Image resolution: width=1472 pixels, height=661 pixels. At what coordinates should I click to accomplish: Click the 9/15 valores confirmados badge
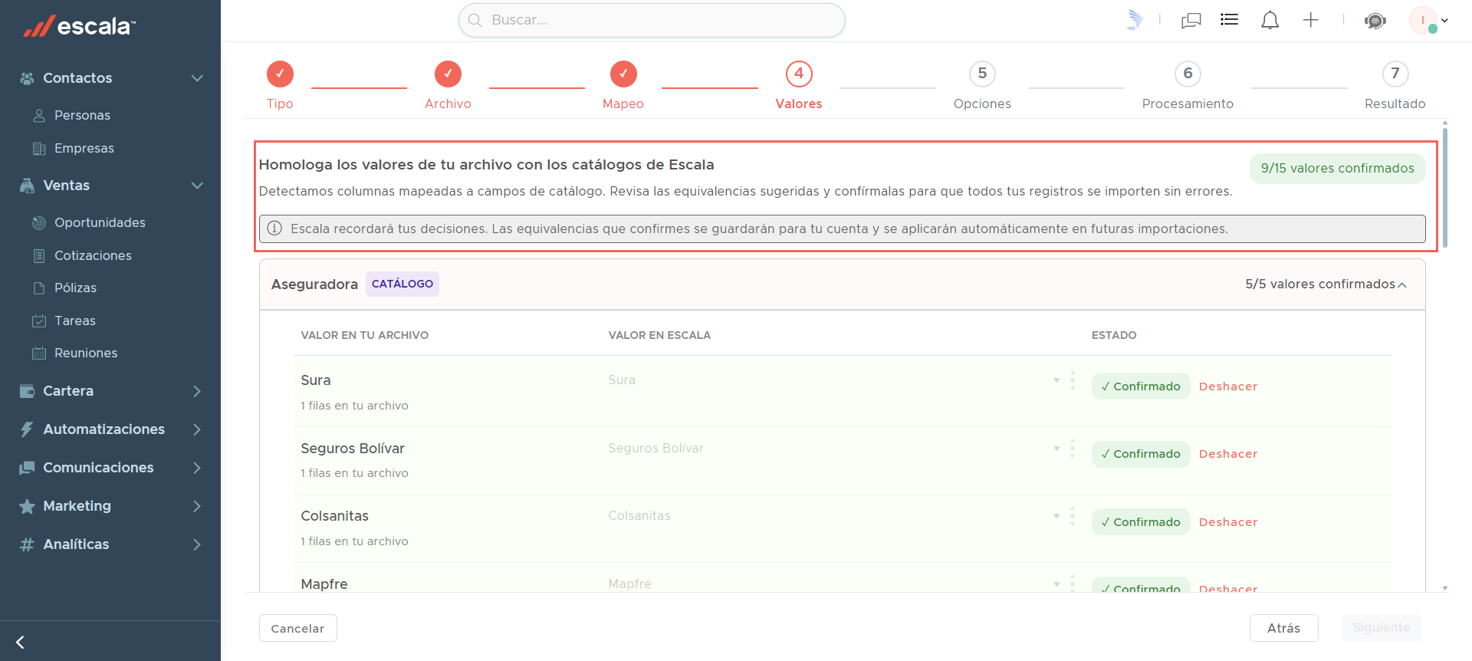[x=1338, y=169]
